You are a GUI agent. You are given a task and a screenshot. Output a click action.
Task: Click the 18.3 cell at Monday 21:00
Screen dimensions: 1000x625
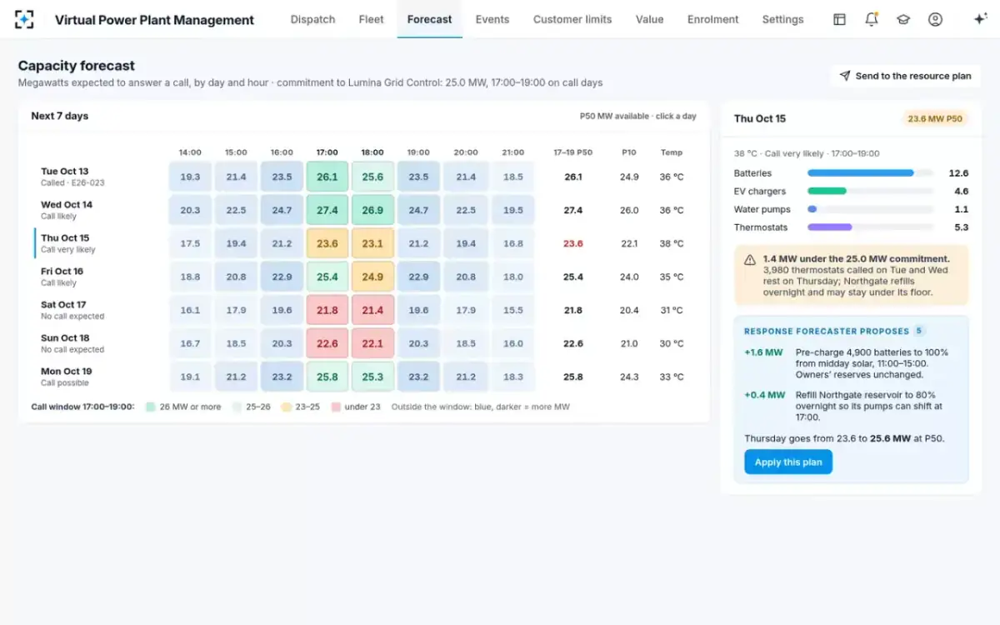pos(513,377)
